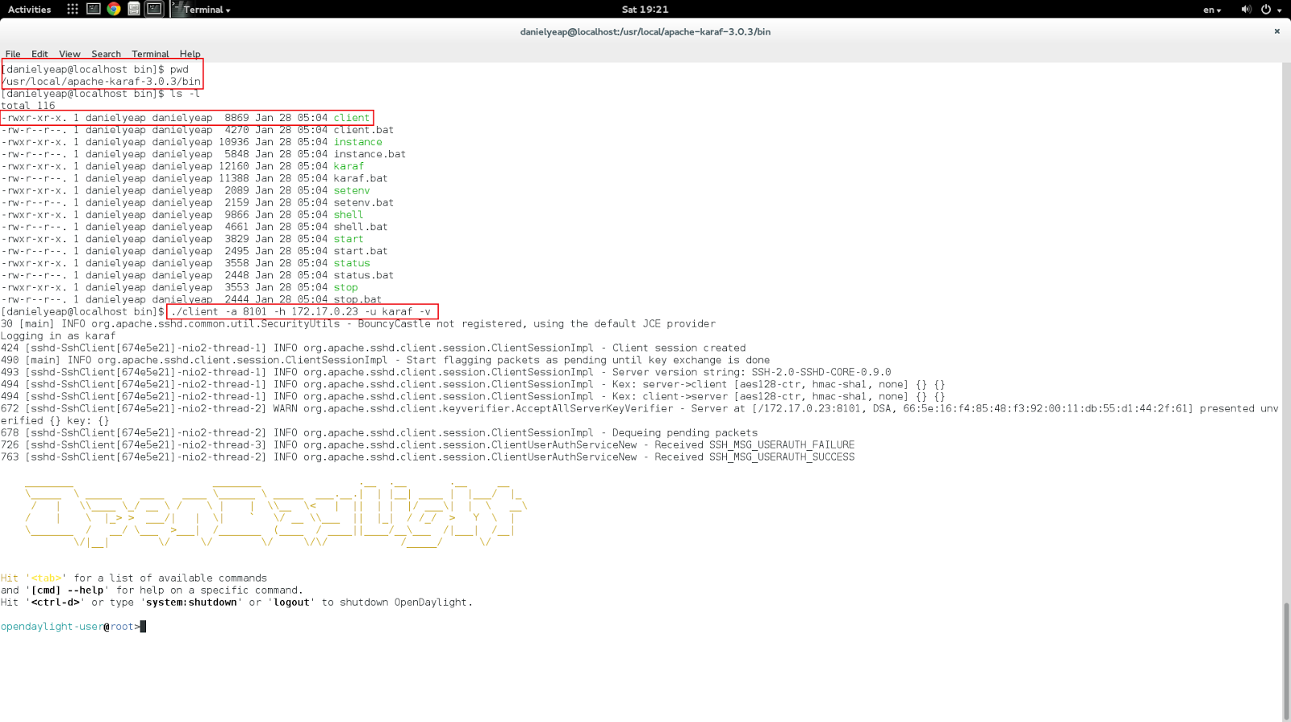This screenshot has height=722, width=1291.
Task: Open the Edit menu
Action: coord(40,54)
